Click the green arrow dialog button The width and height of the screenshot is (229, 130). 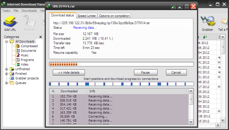click(x=173, y=6)
